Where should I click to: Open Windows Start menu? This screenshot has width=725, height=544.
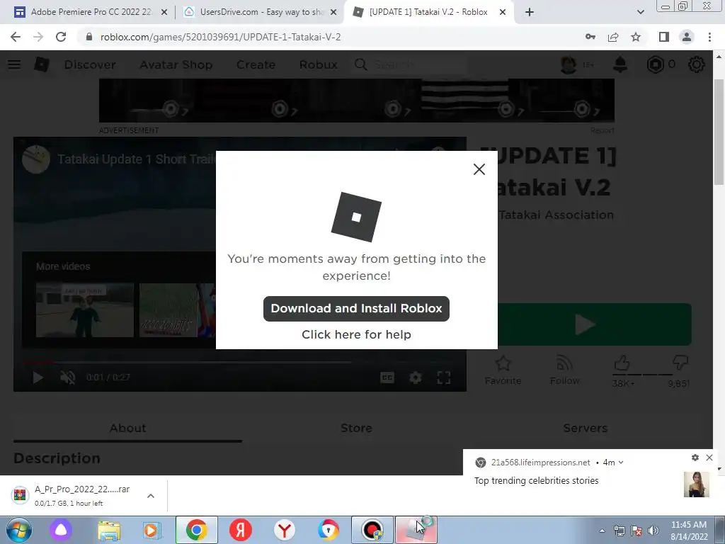coord(19,530)
